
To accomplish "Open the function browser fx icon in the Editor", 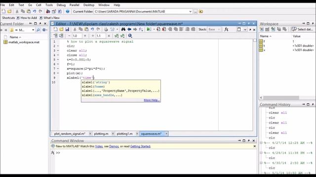I will pyautogui.click(x=226, y=29).
